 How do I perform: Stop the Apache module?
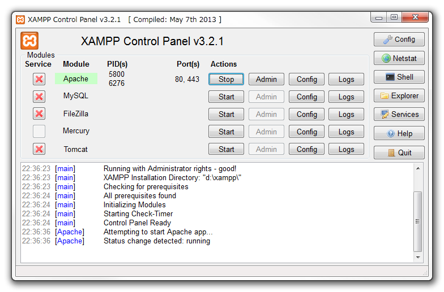(226, 79)
